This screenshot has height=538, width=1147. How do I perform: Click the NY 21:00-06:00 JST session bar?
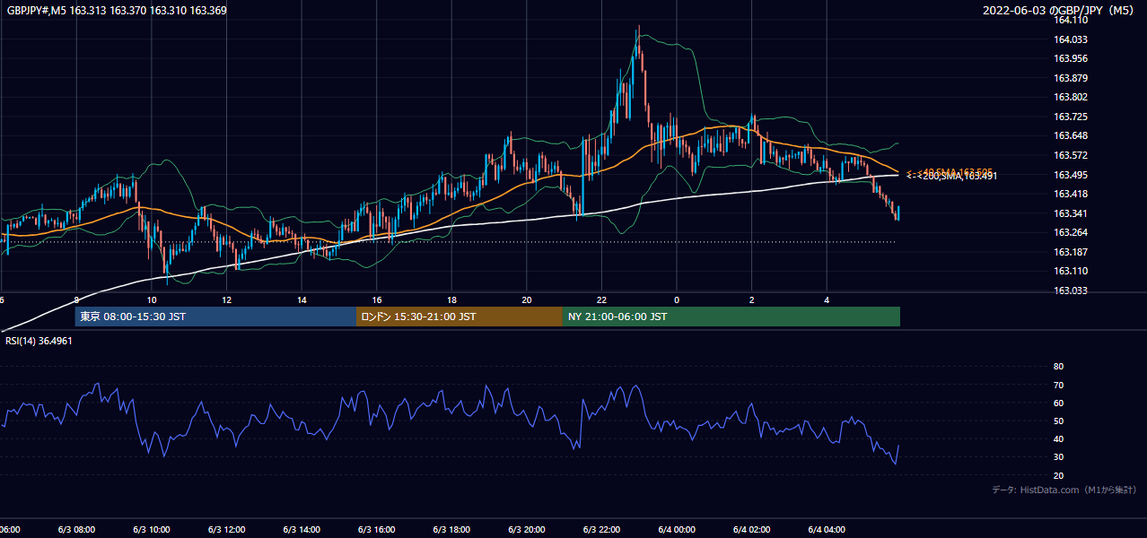click(x=731, y=317)
